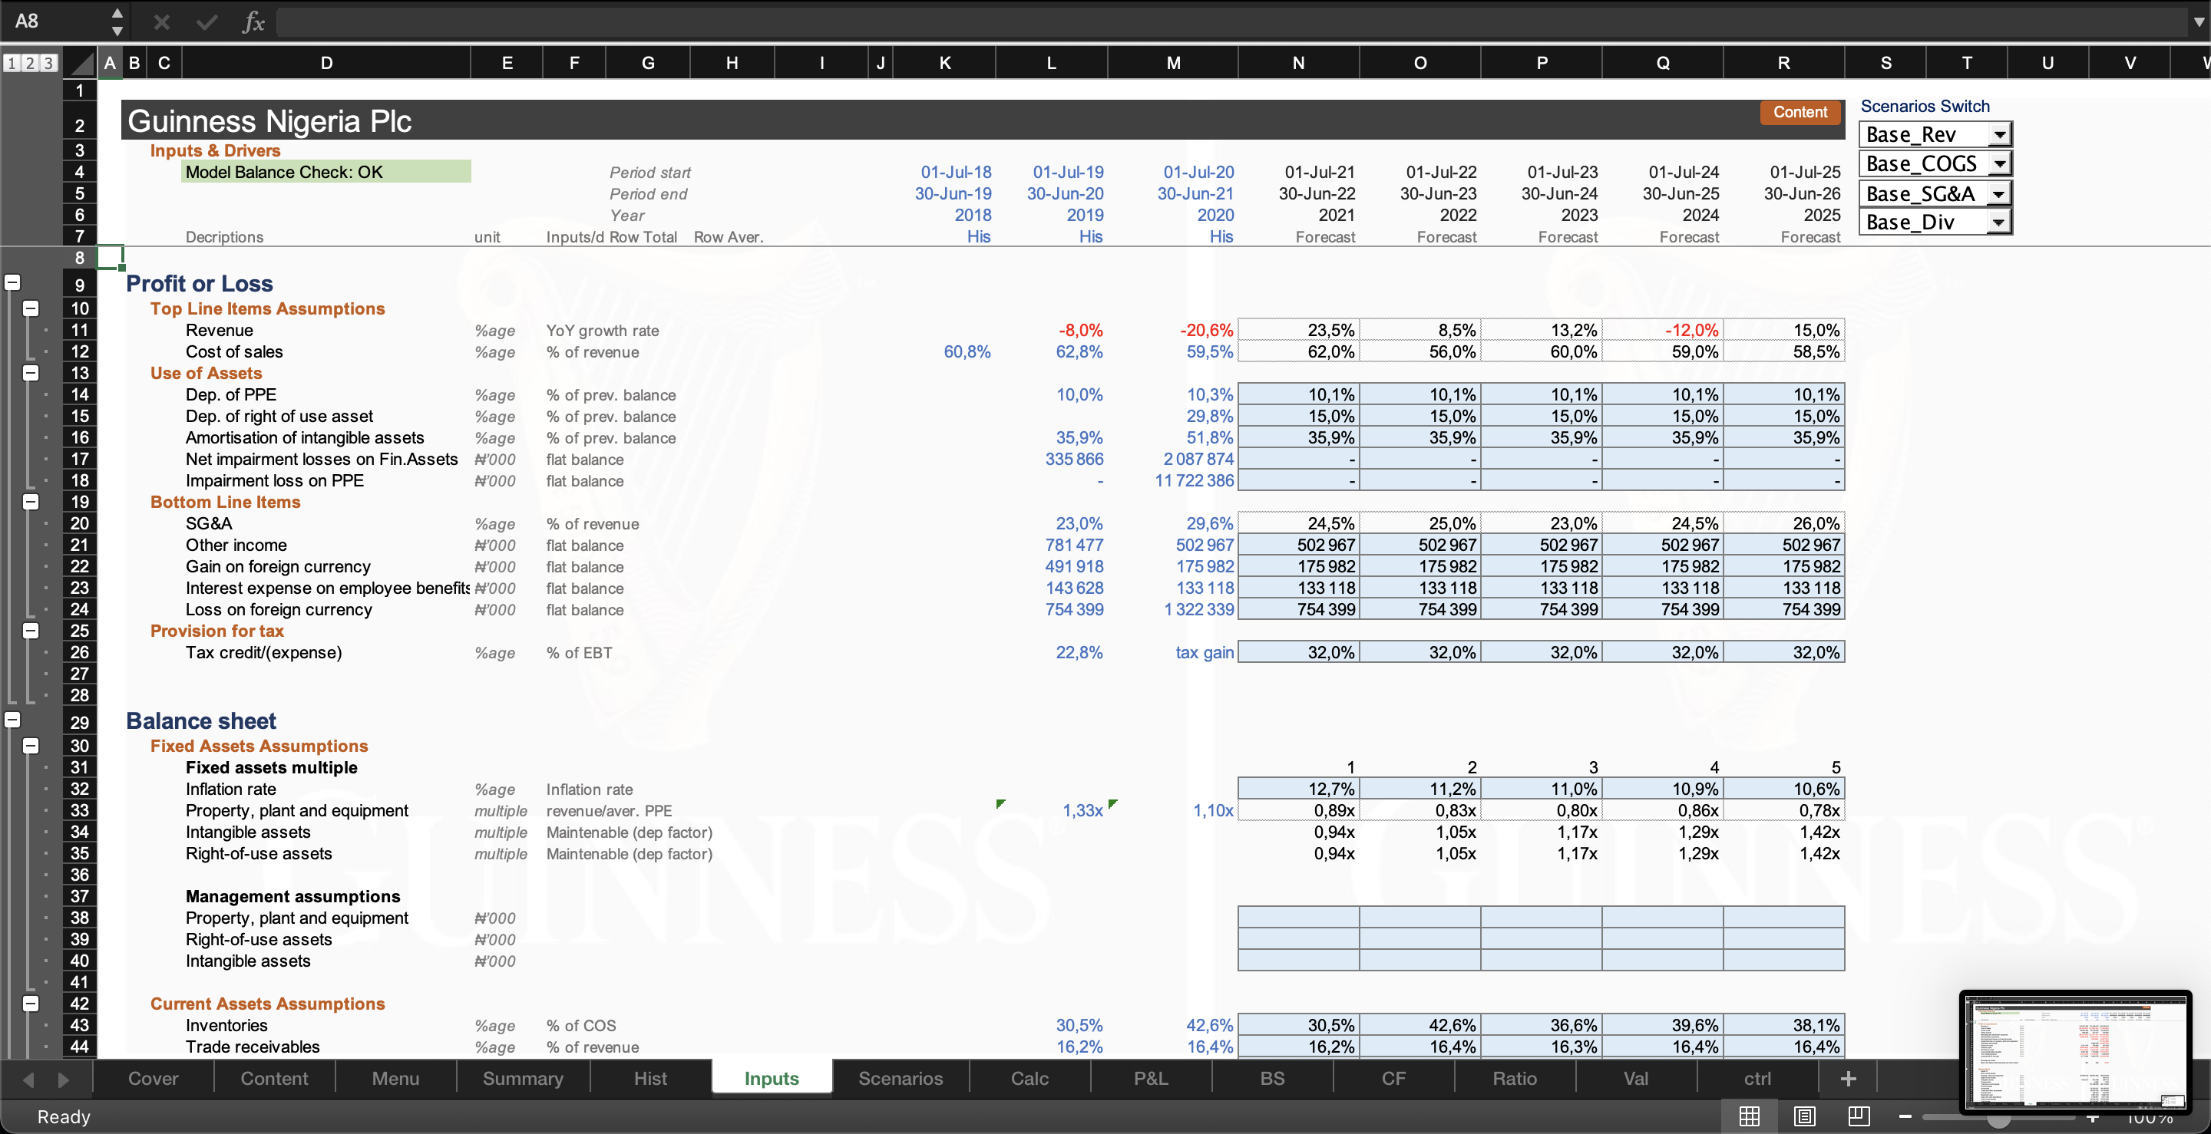This screenshot has width=2211, height=1134.
Task: Switch to the Val sheet tab
Action: (1635, 1078)
